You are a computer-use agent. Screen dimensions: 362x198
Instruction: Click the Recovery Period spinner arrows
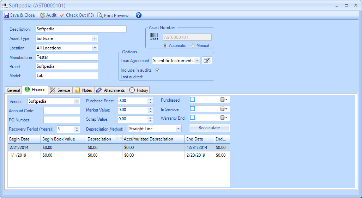click(x=77, y=129)
